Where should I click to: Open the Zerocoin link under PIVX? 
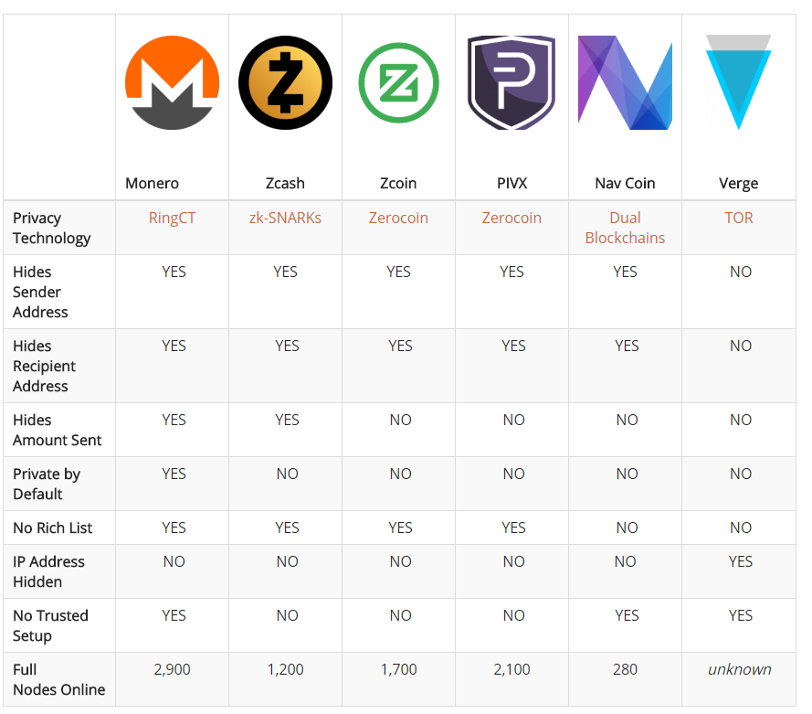[x=511, y=218]
